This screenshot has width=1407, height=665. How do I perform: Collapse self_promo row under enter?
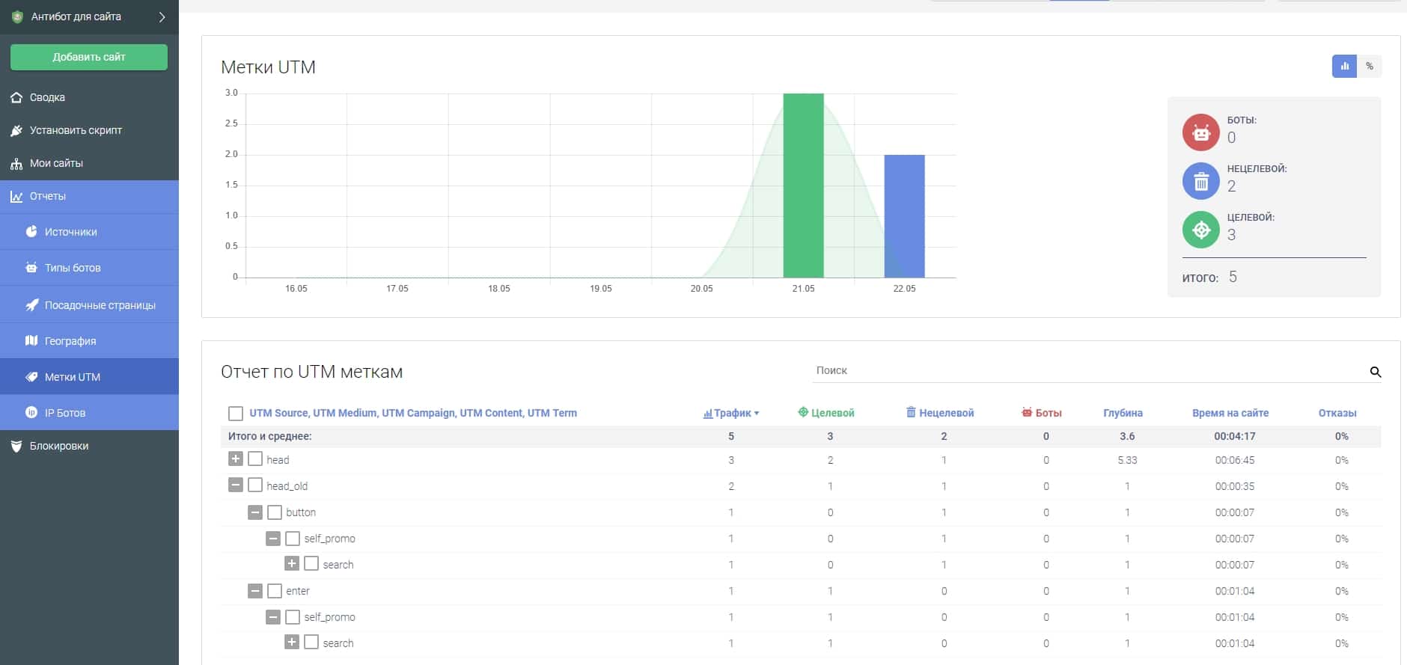click(x=273, y=616)
